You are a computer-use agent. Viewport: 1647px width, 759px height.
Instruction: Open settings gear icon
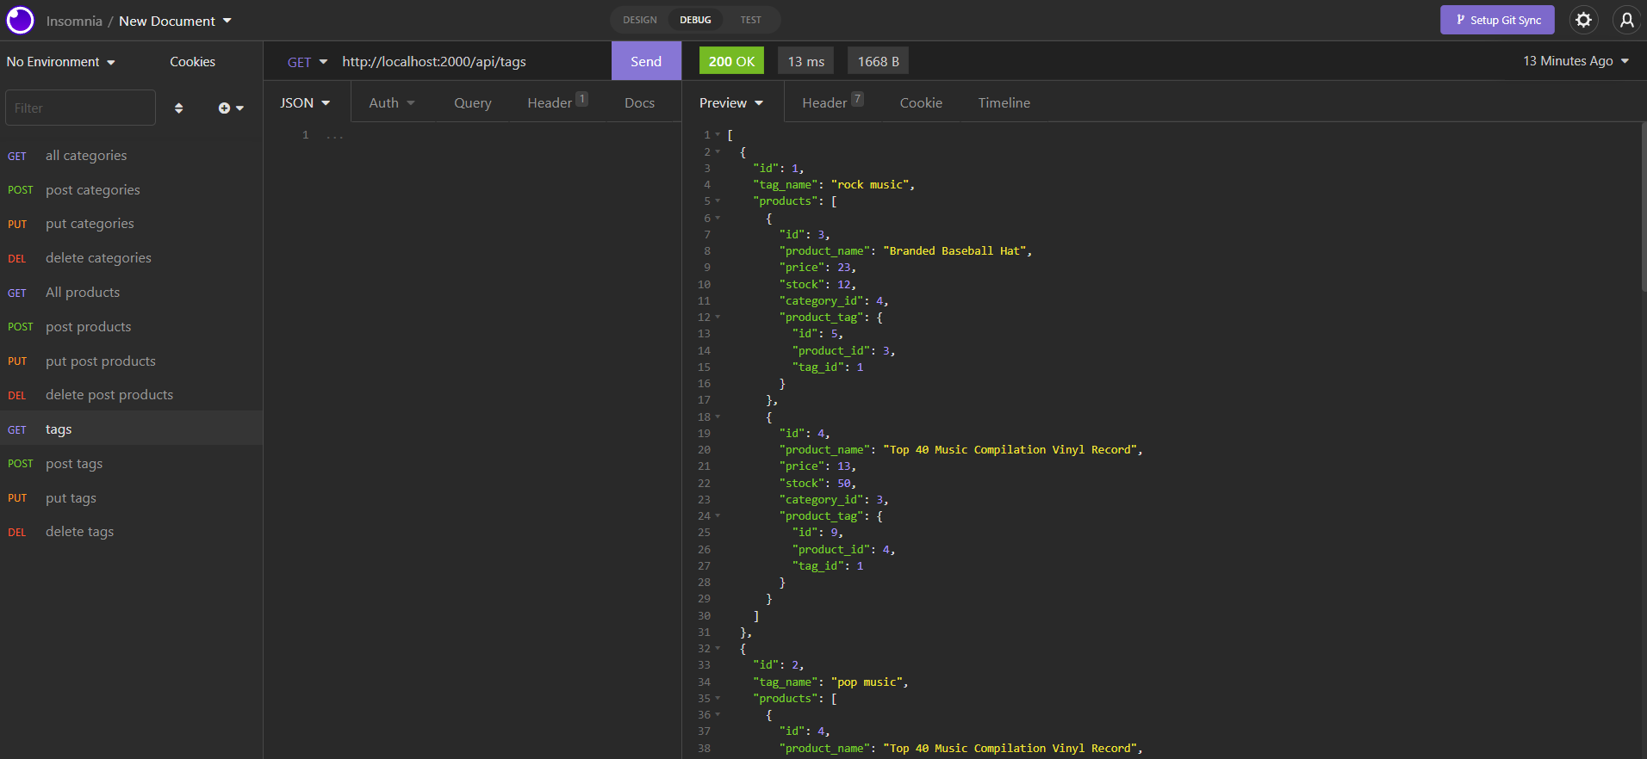(1583, 20)
